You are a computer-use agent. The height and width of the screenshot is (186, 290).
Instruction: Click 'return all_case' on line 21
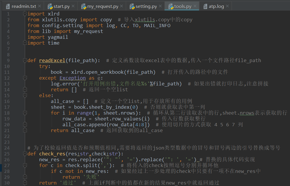coord(73,131)
